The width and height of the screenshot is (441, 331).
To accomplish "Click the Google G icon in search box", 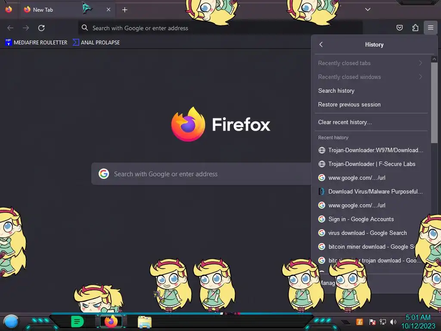I will (104, 174).
